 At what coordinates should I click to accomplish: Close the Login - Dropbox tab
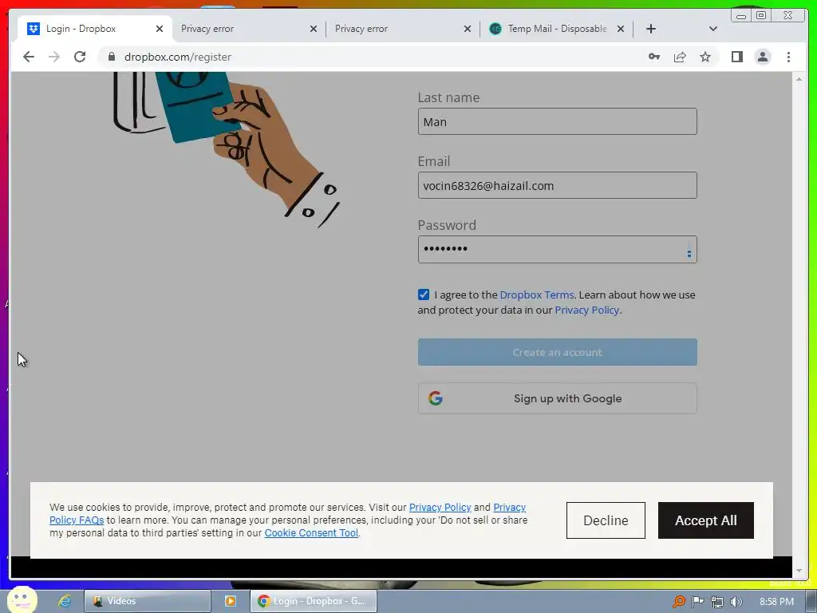coord(160,29)
